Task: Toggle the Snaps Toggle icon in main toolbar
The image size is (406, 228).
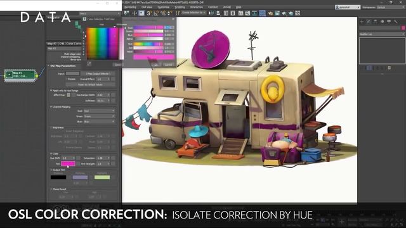Action: point(149,13)
